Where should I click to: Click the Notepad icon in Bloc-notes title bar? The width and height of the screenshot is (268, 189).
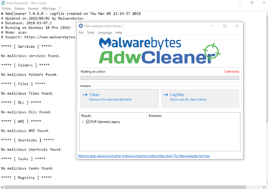(x=3, y=3)
